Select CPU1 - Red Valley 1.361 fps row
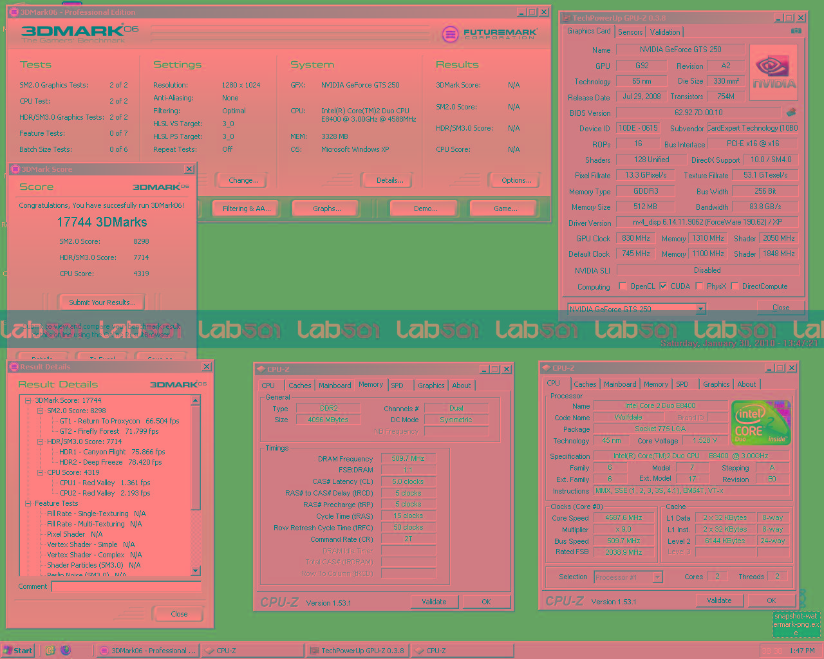The width and height of the screenshot is (824, 659). point(105,483)
